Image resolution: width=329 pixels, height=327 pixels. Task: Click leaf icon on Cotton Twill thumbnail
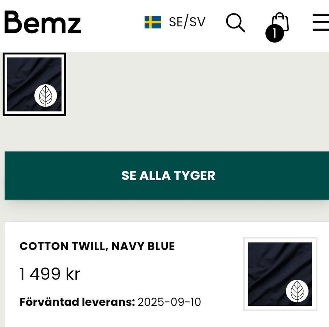pyautogui.click(x=297, y=291)
